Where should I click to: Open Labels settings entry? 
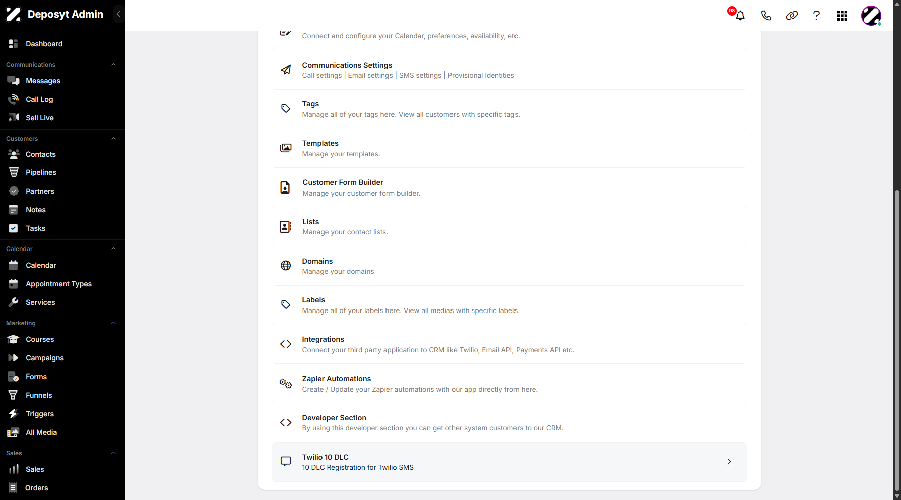509,305
